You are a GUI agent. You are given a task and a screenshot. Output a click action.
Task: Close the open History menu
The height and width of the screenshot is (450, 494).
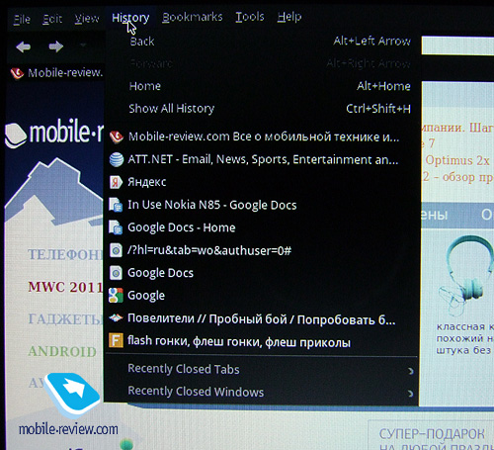[x=130, y=18]
